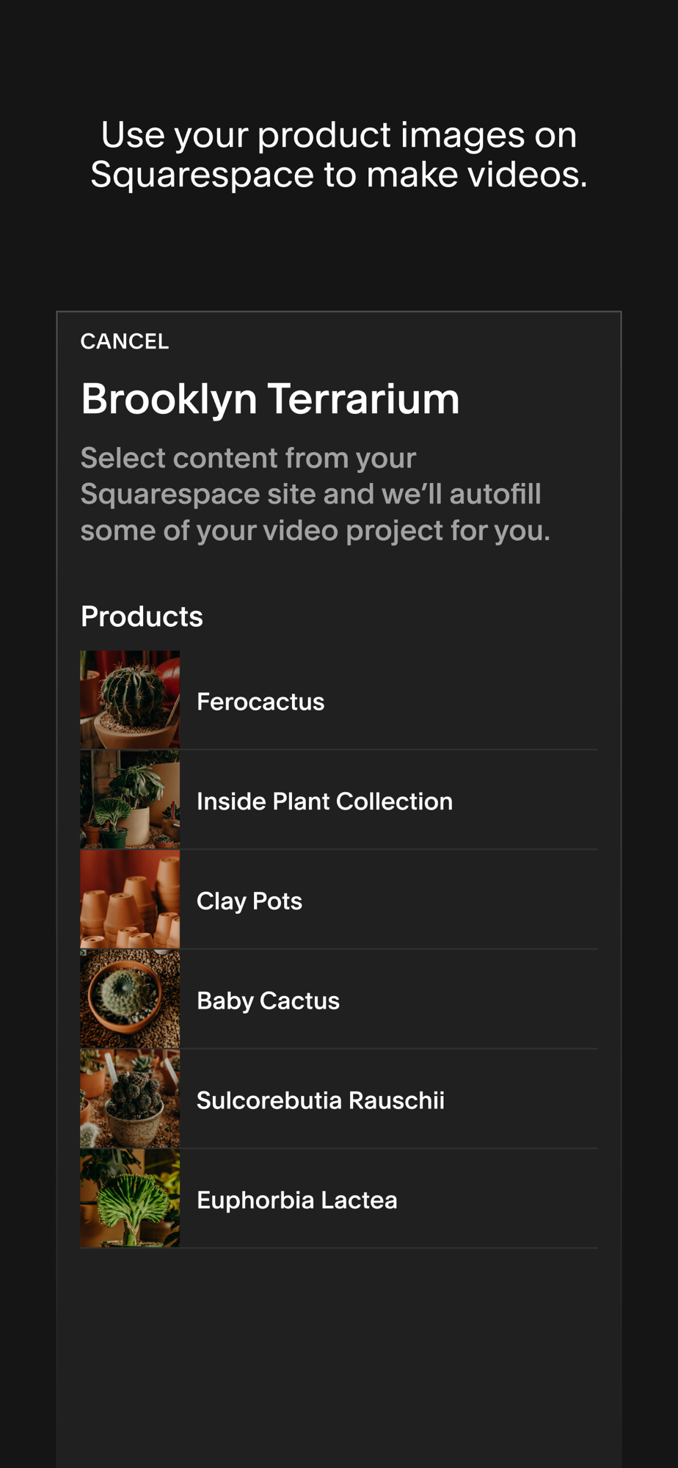Screen dimensions: 678x1468
Task: Select the Baby Cactus product photo
Action: pos(130,999)
